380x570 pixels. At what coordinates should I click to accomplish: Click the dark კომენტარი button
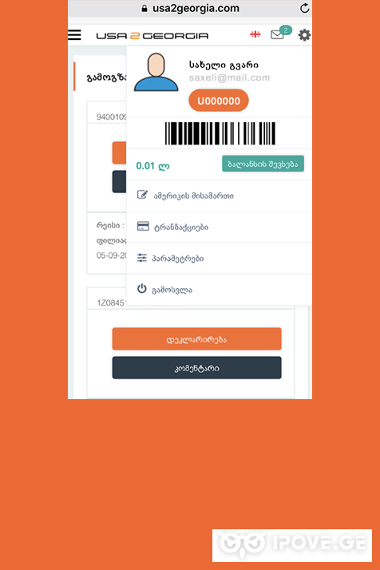[196, 368]
